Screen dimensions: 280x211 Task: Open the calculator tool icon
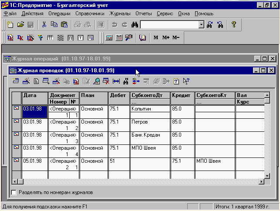coord(109,38)
